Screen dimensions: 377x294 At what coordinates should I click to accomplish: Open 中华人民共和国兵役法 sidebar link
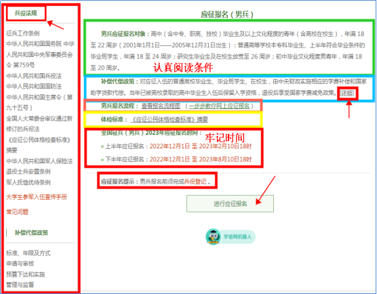[x=34, y=76]
